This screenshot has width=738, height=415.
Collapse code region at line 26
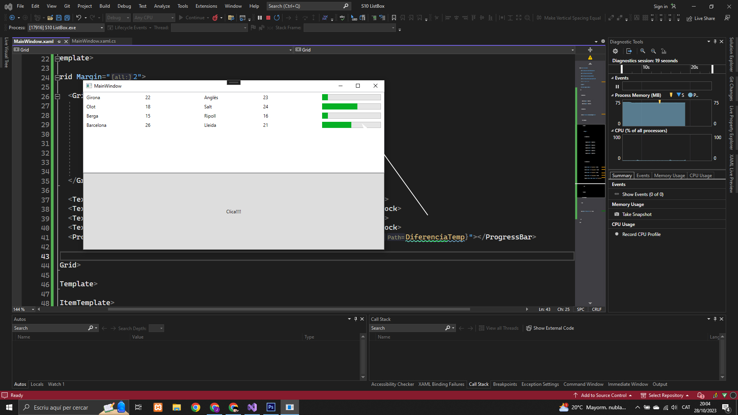click(57, 96)
